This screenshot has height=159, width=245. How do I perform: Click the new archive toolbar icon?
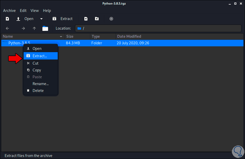7,19
